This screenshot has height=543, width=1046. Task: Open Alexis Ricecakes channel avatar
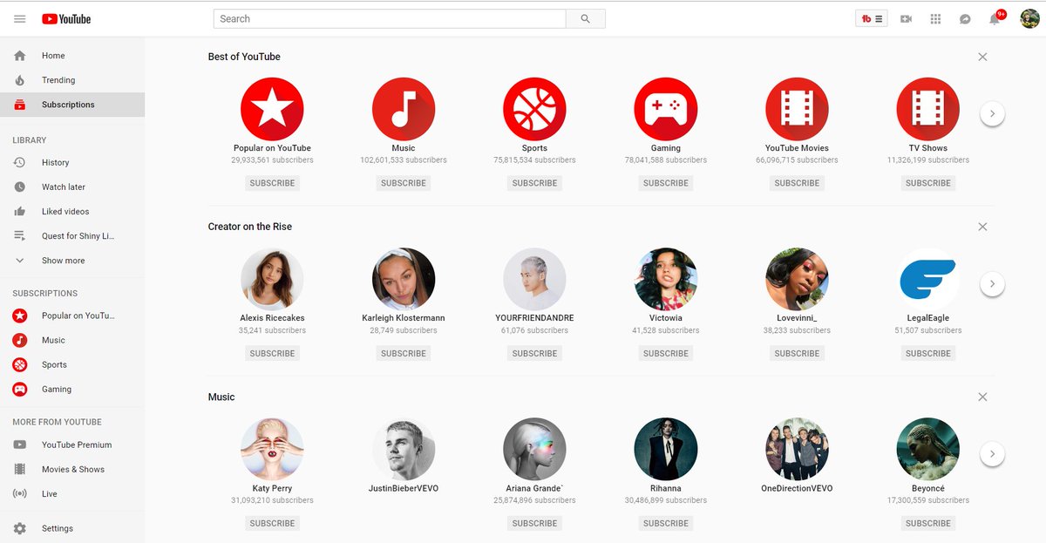272,279
